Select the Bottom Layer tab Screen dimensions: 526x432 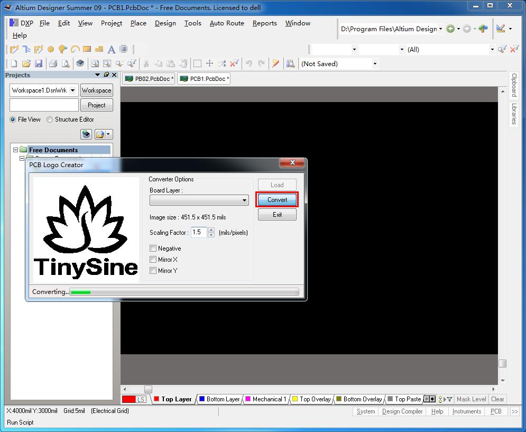coord(220,399)
